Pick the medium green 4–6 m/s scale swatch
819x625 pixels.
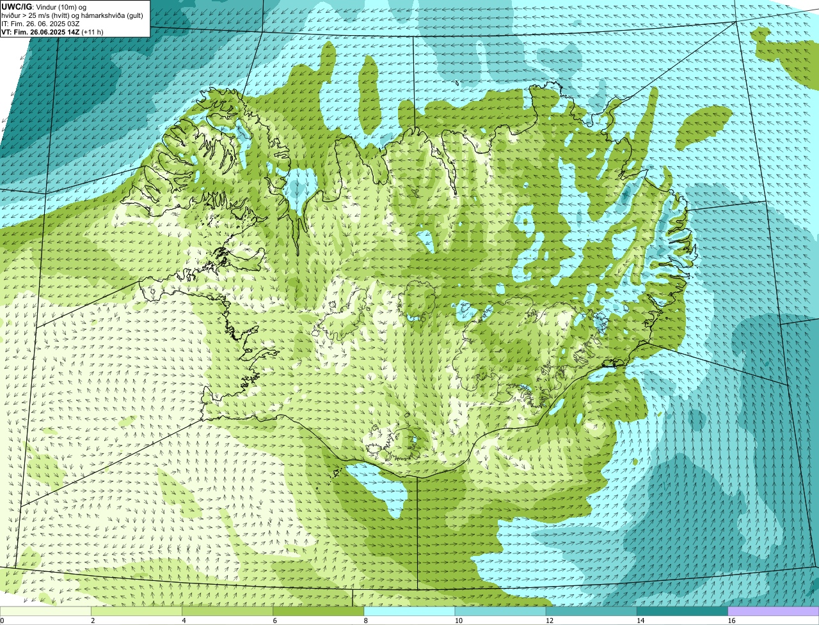point(227,612)
